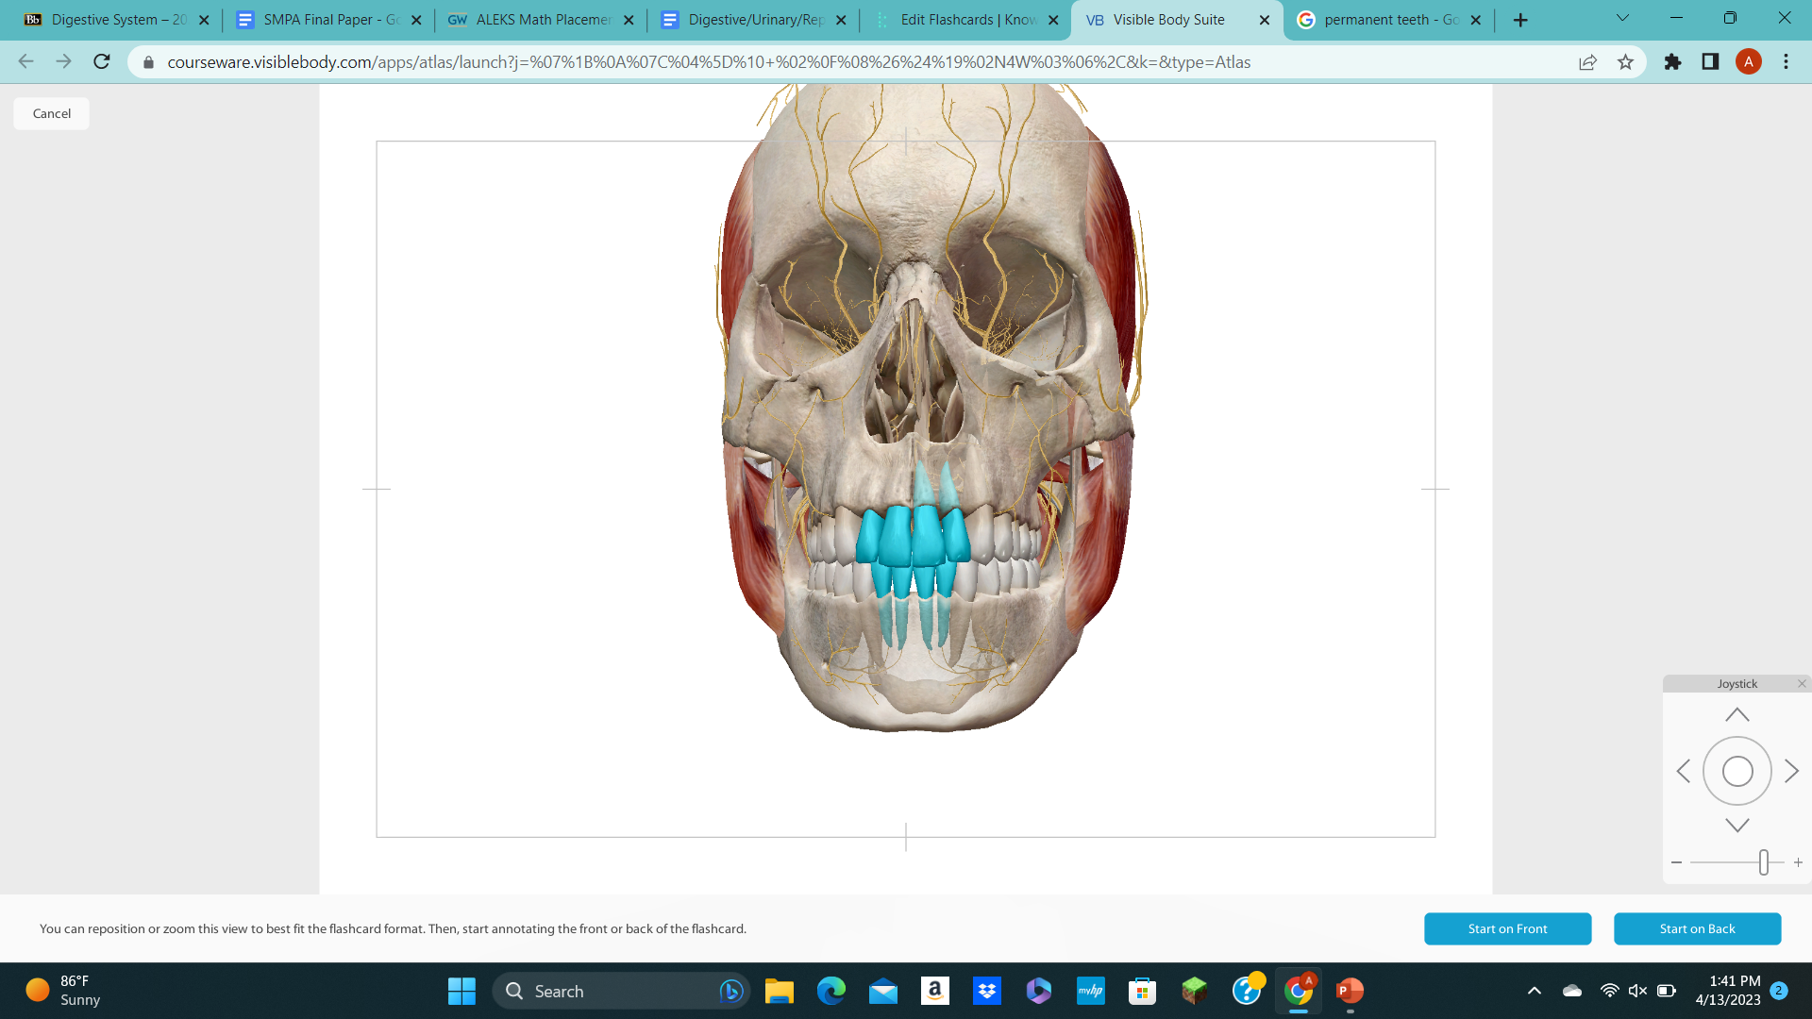This screenshot has width=1812, height=1019.
Task: Click the share icon in the address bar
Action: [x=1587, y=62]
